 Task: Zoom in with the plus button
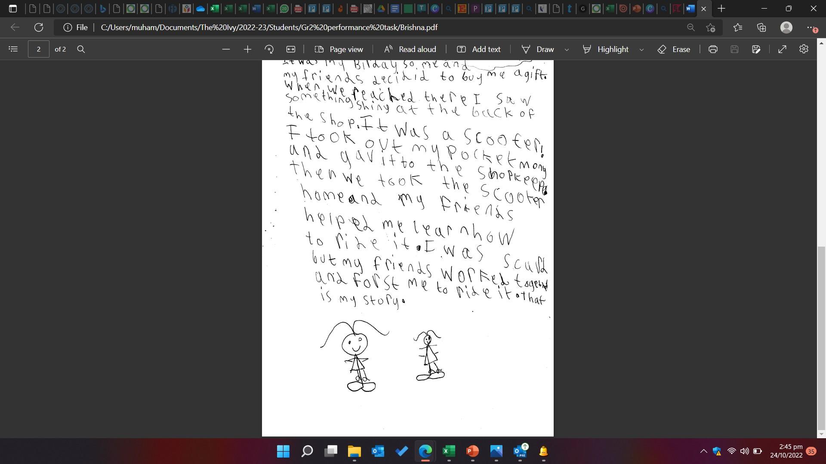point(247,49)
